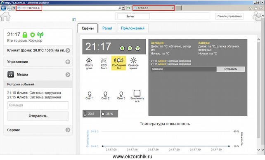Screen dimensions: 265x160
Task: Click the green padlock security icon
Action: tap(25, 35)
